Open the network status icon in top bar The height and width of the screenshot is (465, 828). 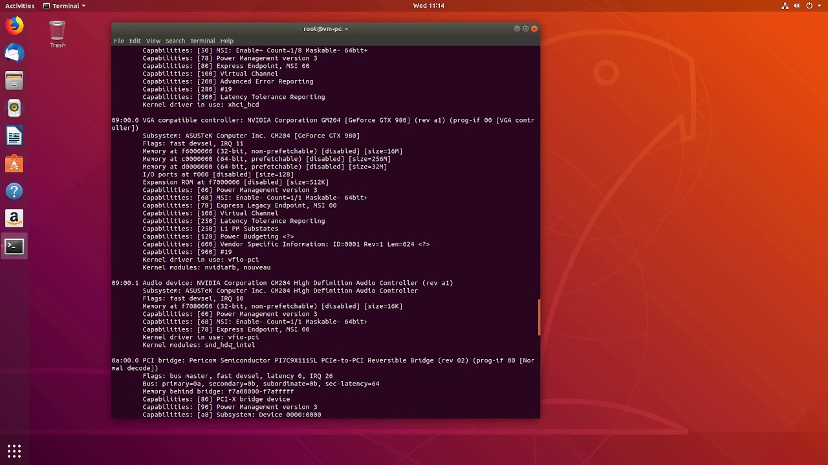(785, 6)
